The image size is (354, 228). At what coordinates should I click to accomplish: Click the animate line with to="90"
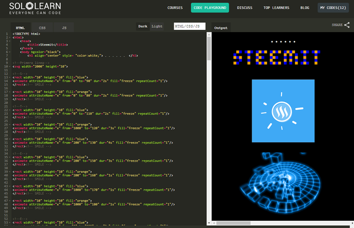click(x=90, y=81)
